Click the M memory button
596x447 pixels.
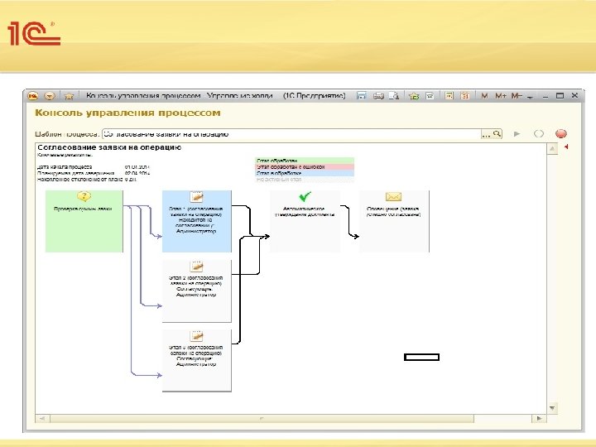click(x=484, y=96)
